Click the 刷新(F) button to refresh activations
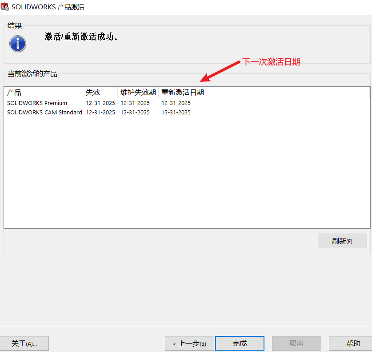This screenshot has width=372, height=352. click(342, 241)
